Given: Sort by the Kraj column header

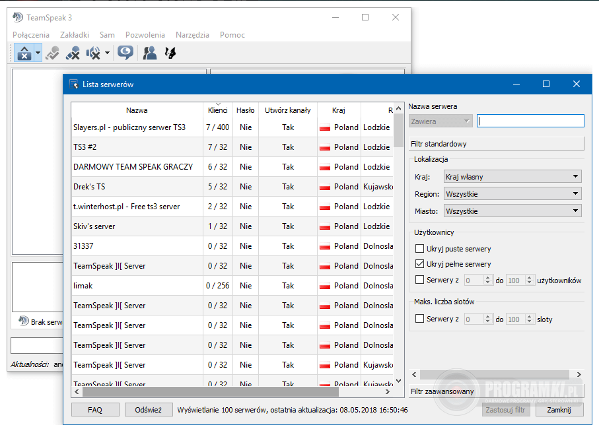Looking at the screenshot, I should tap(339, 110).
